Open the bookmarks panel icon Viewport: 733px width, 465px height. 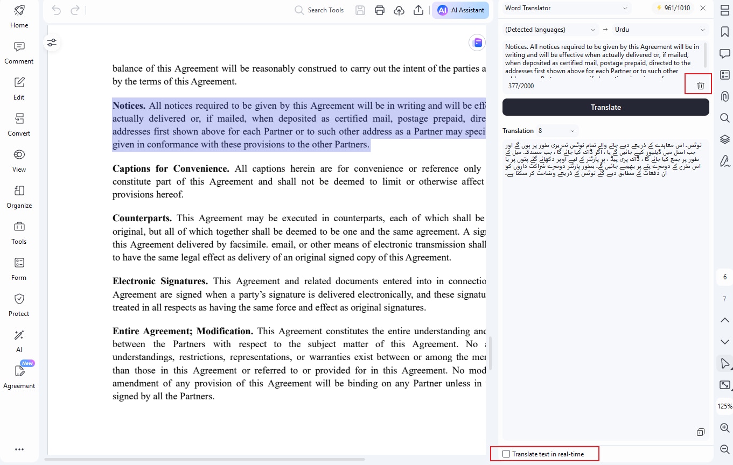(x=725, y=32)
